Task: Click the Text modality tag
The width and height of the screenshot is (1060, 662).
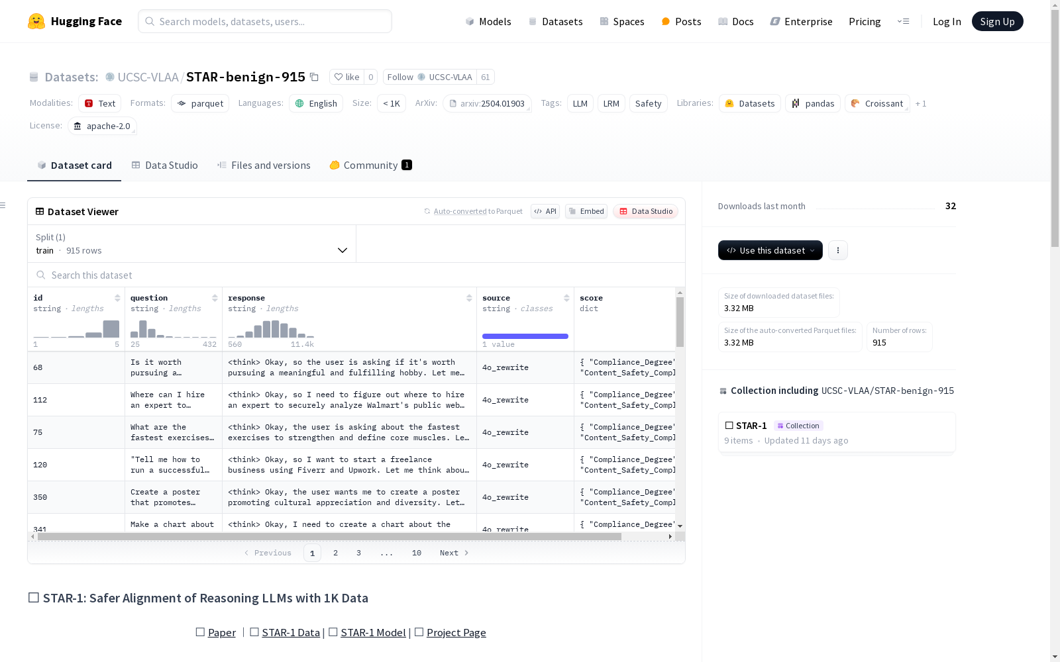Action: pyautogui.click(x=99, y=103)
